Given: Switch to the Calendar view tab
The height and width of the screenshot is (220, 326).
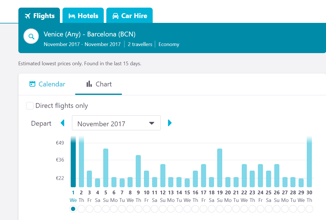Looking at the screenshot, I should [47, 84].
